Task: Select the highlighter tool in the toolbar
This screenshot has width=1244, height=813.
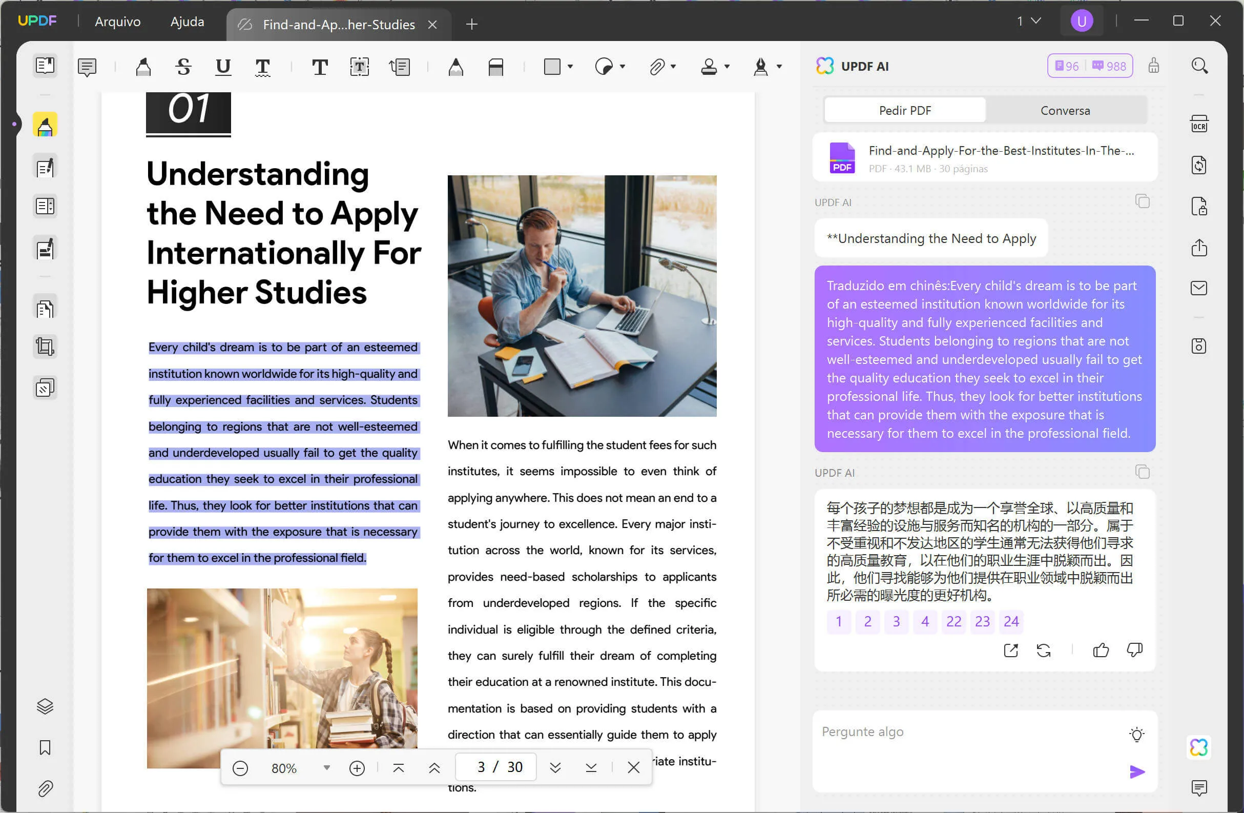Action: 143,67
